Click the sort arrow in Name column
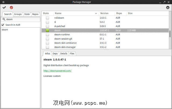This screenshot has height=109, width=172. coord(96,13)
